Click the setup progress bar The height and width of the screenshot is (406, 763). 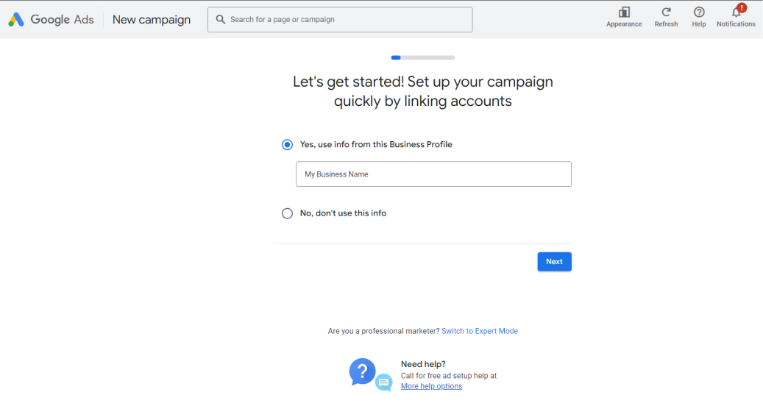[x=423, y=57]
